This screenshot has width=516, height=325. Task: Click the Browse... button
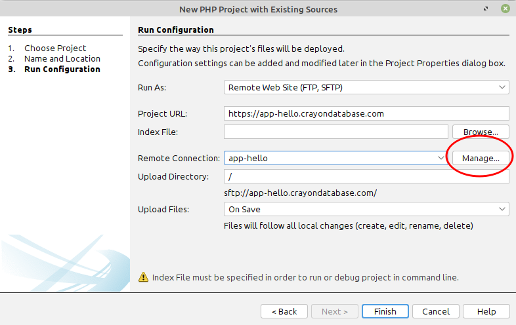481,132
